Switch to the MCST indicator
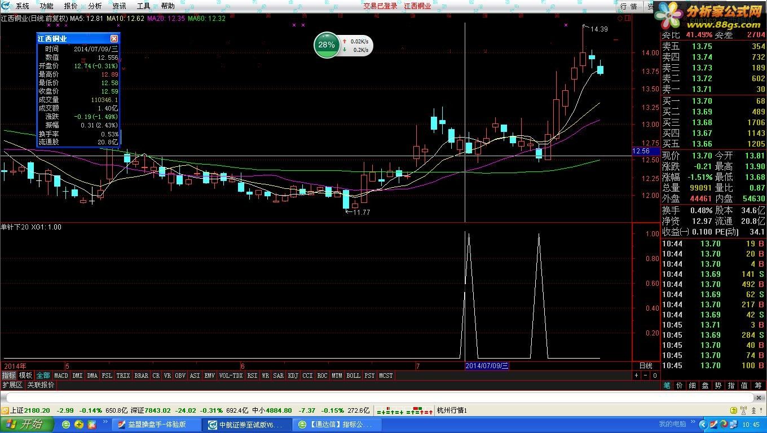 [386, 375]
